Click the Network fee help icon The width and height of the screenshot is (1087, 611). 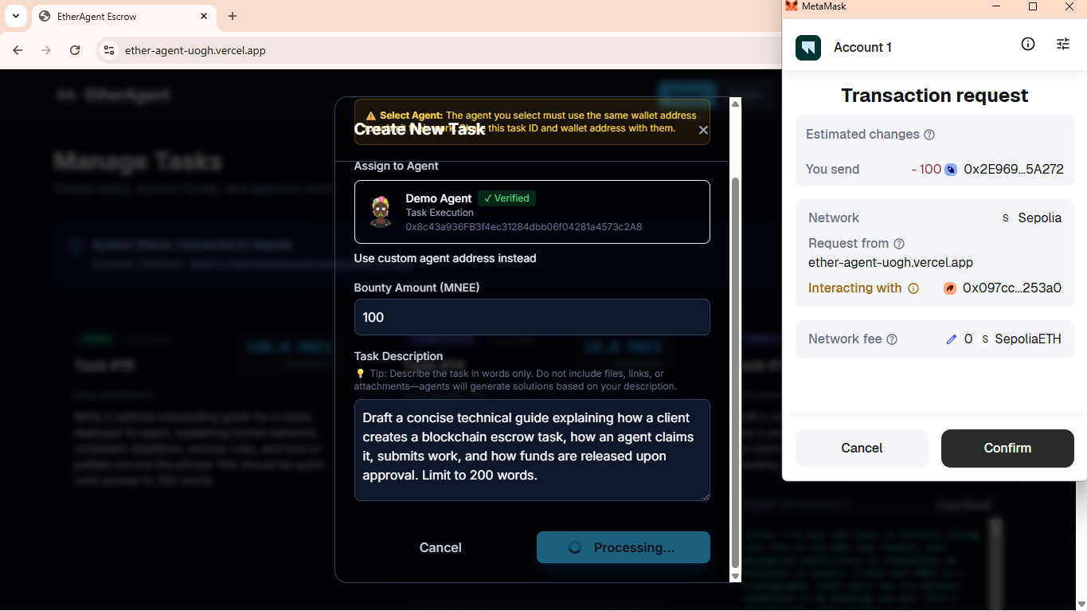click(x=892, y=339)
